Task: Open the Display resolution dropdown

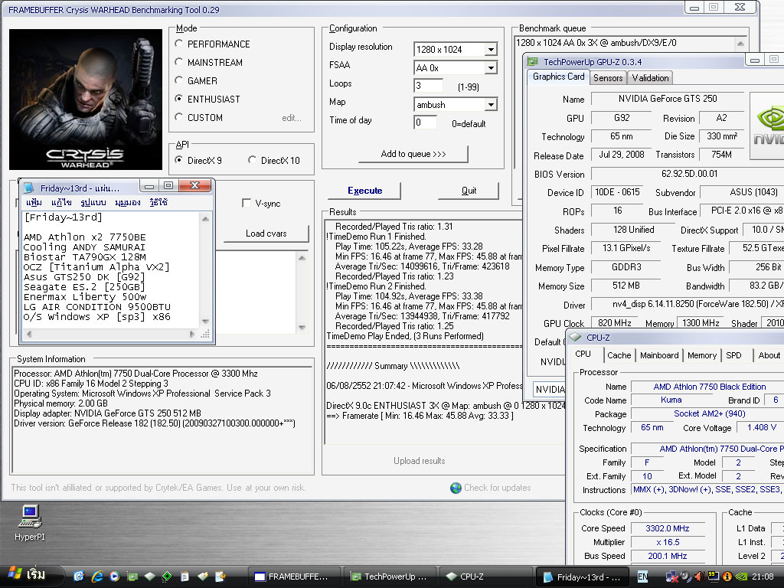Action: coord(490,50)
